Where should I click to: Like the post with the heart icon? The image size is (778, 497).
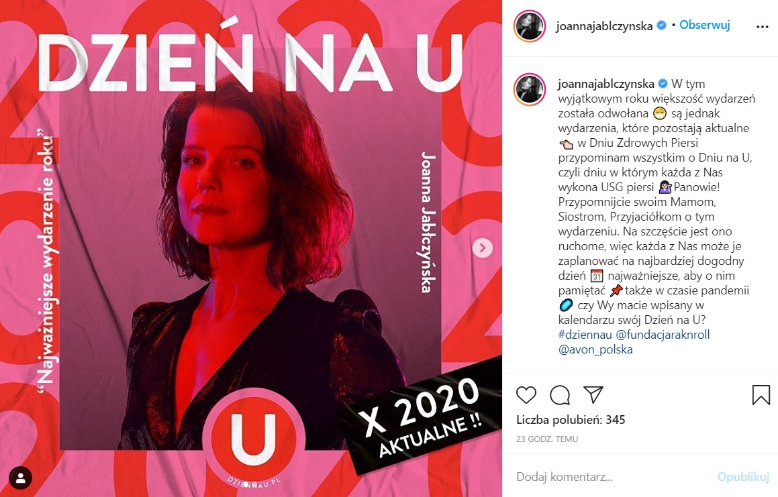coord(526,395)
